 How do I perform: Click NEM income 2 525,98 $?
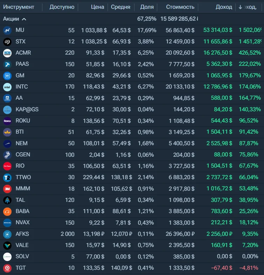pos(219,143)
